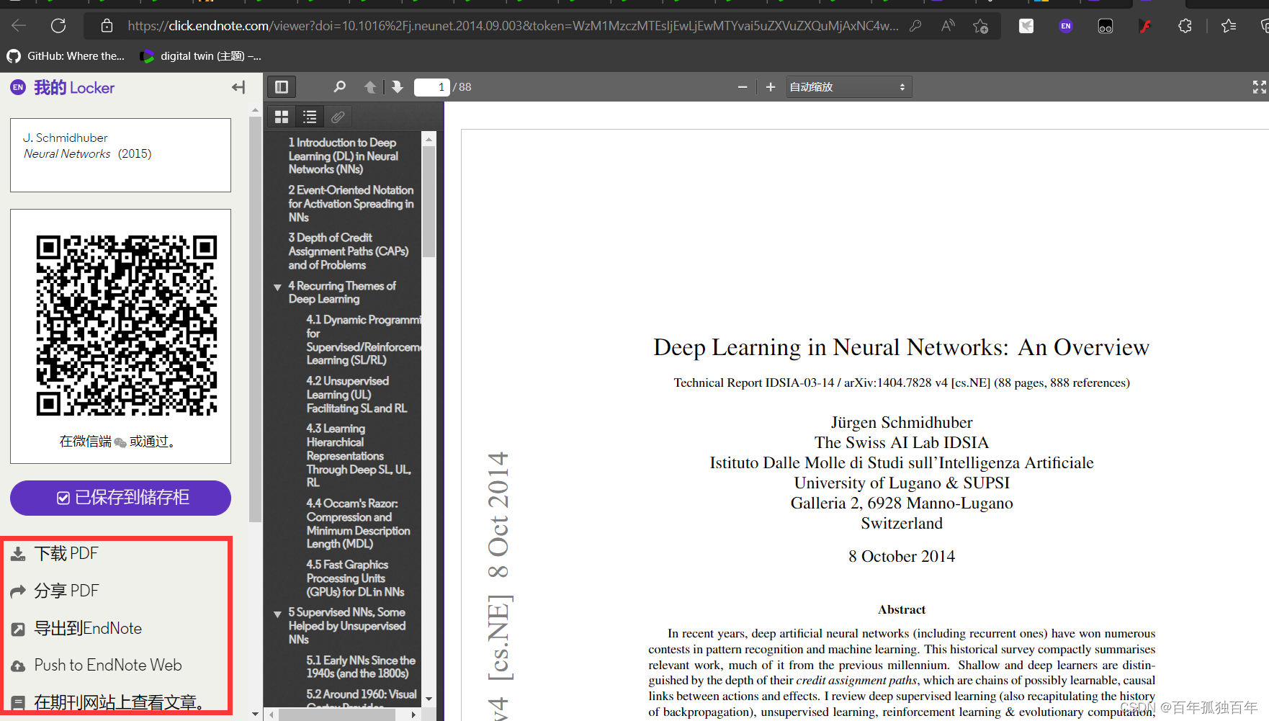Click the browser address bar URL
Screen dimensions: 1269x721
pos(513,26)
